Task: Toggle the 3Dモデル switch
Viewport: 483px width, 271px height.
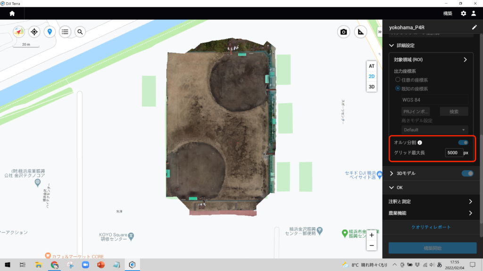Action: click(x=467, y=174)
